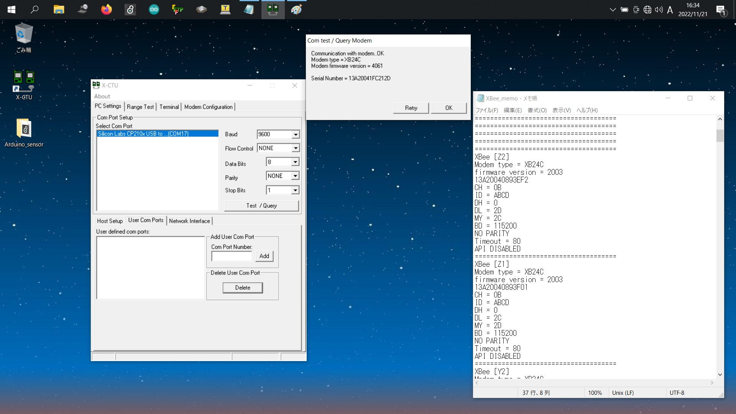Switch to the Terminal tab

169,107
